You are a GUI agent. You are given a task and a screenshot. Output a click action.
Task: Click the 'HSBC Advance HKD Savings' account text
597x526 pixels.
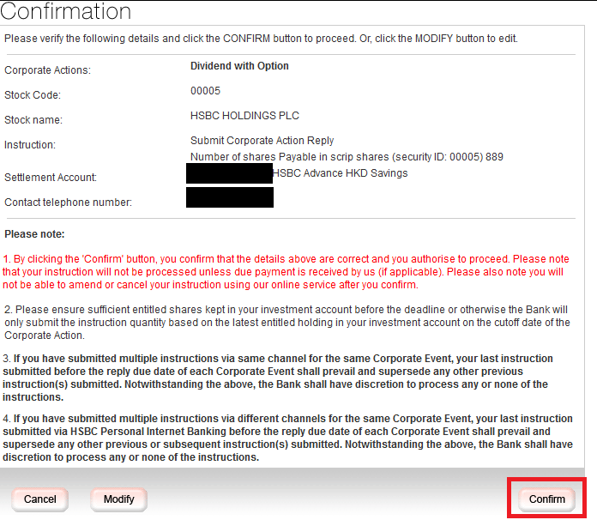point(340,173)
